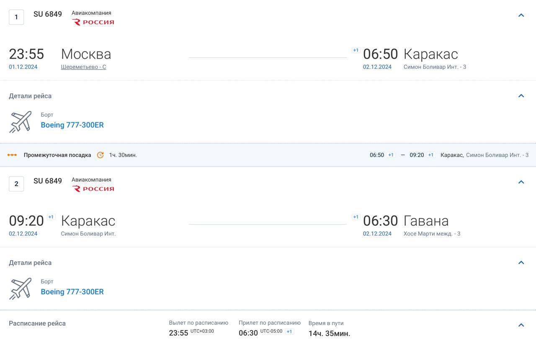Click the airplane icon in second flight details

point(21,288)
